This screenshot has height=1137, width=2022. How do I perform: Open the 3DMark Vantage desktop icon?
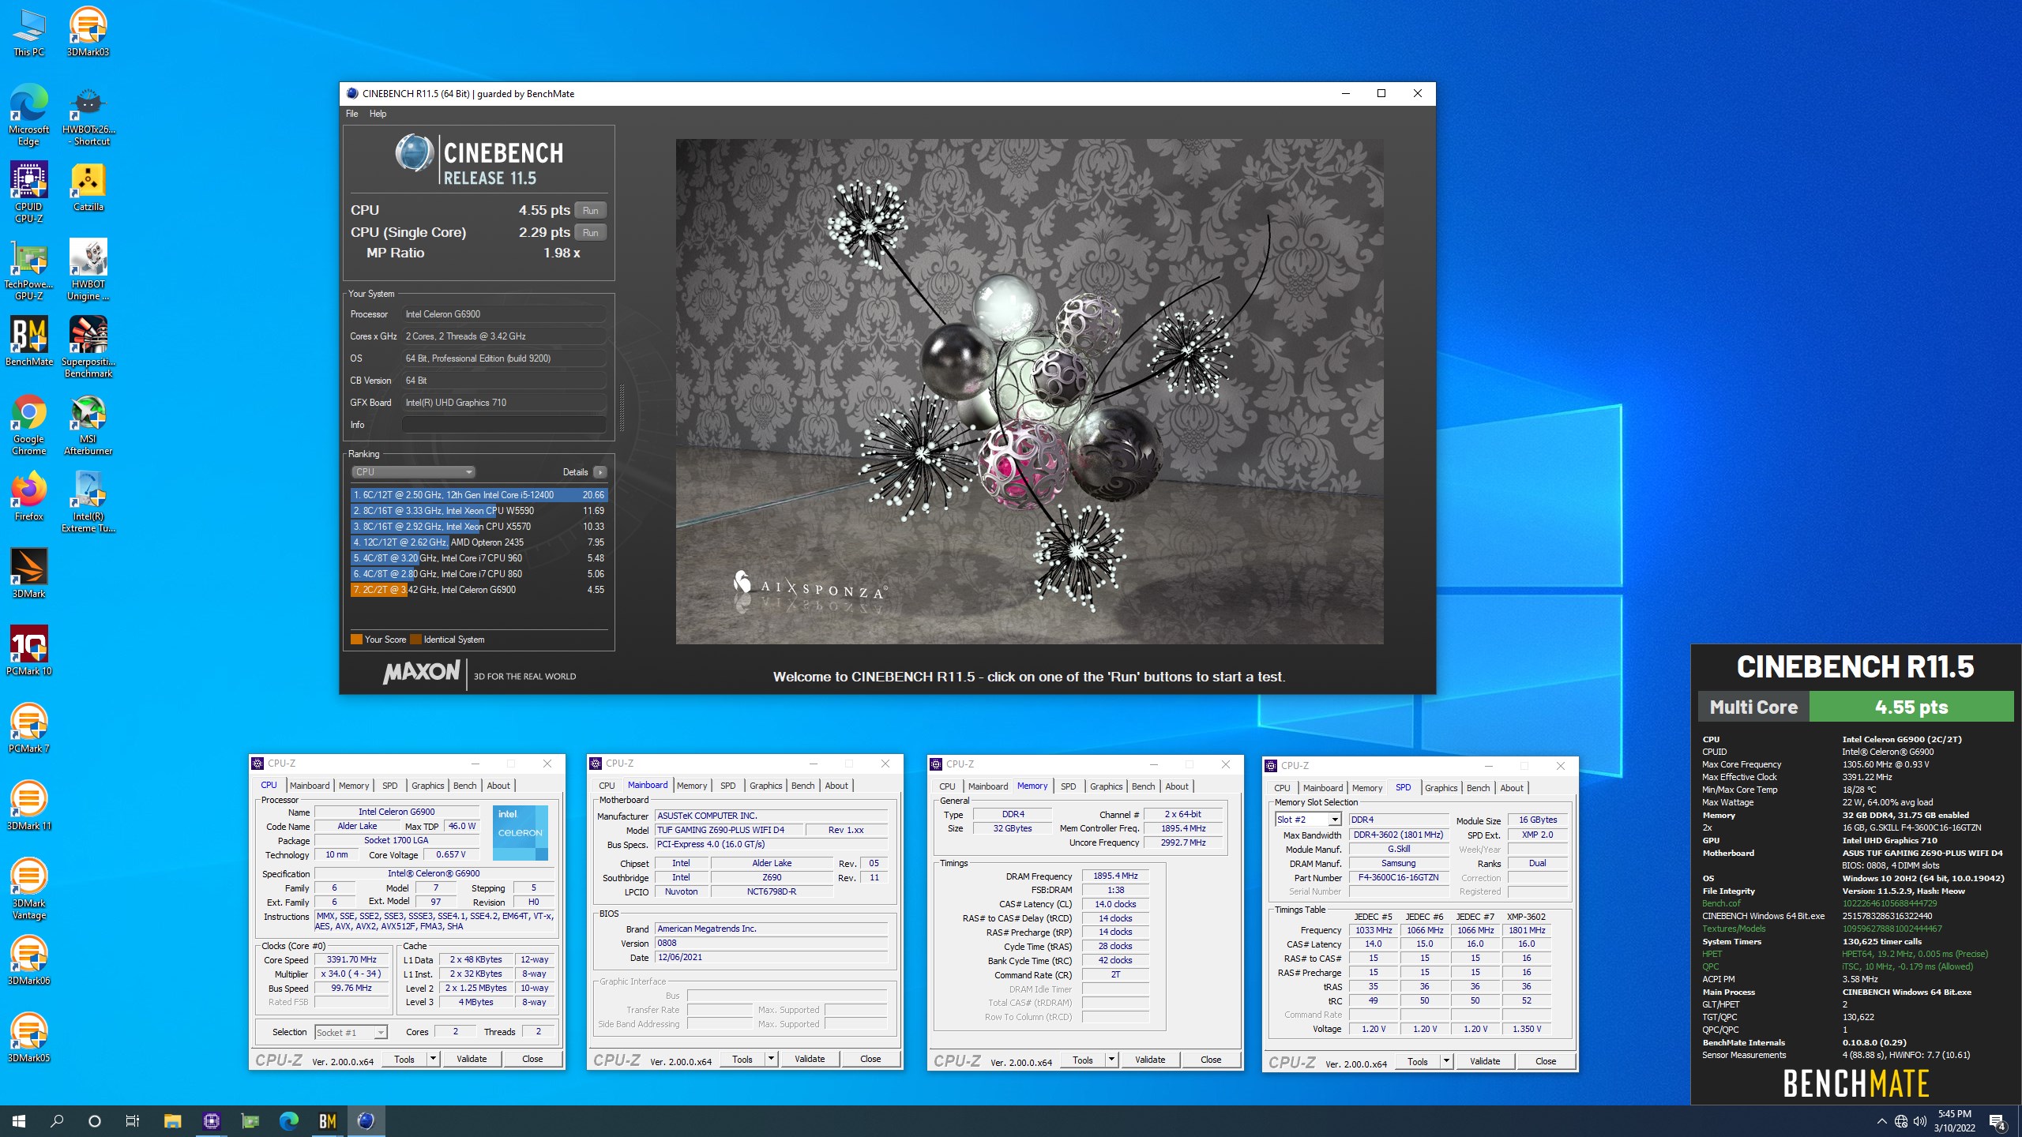click(28, 889)
